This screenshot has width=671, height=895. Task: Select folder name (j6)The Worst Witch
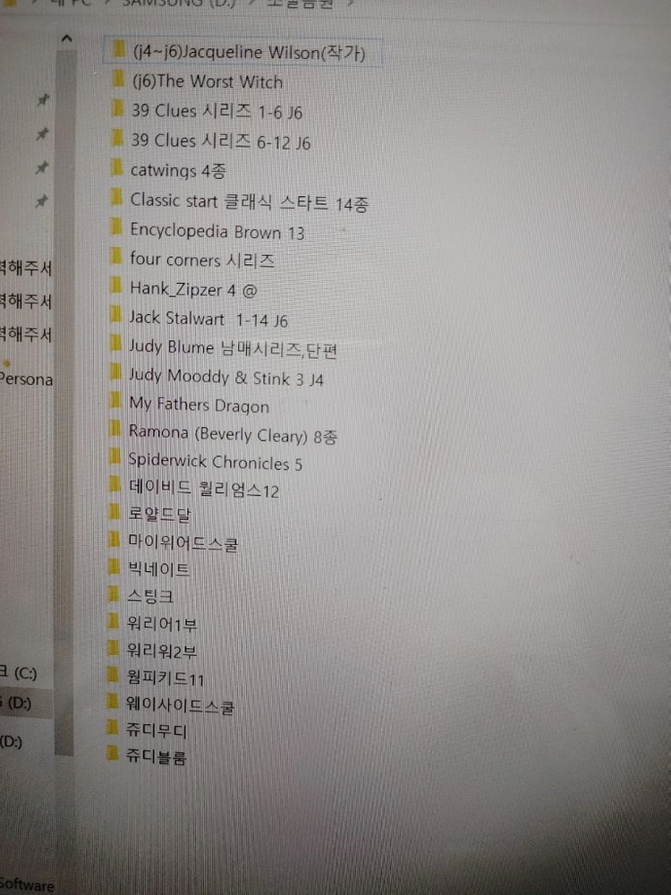208,81
